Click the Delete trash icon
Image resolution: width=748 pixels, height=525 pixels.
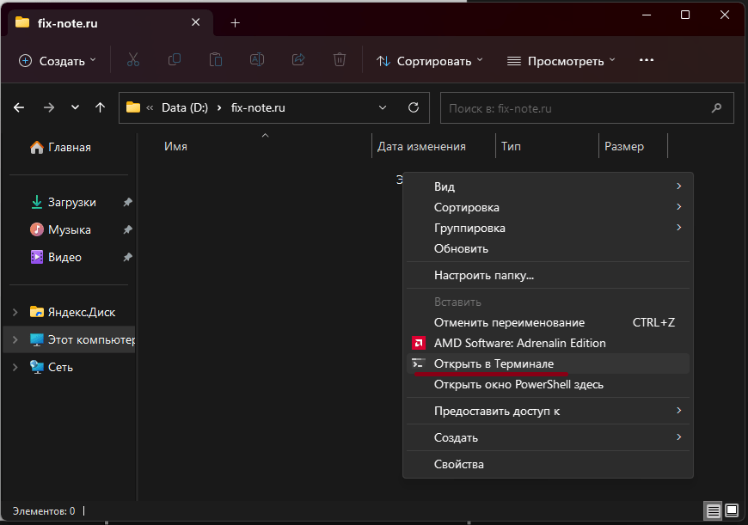coord(339,60)
